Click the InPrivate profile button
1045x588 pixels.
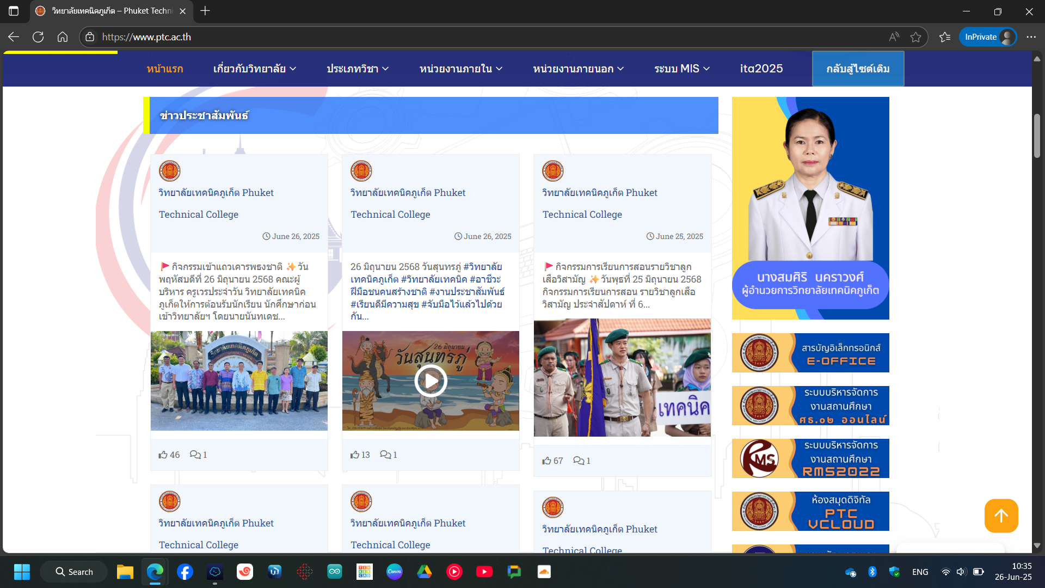988,37
